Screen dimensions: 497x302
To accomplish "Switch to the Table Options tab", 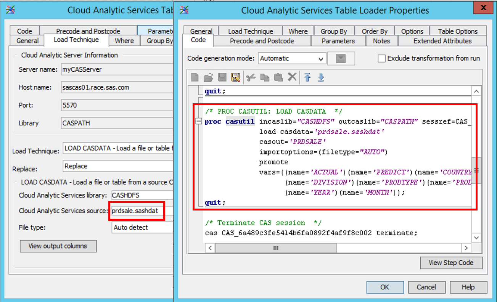I will [458, 31].
